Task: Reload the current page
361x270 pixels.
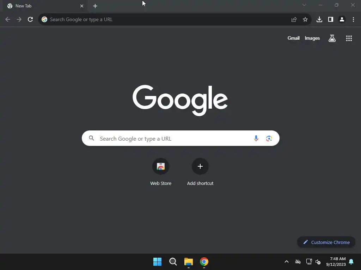Action: (x=30, y=20)
